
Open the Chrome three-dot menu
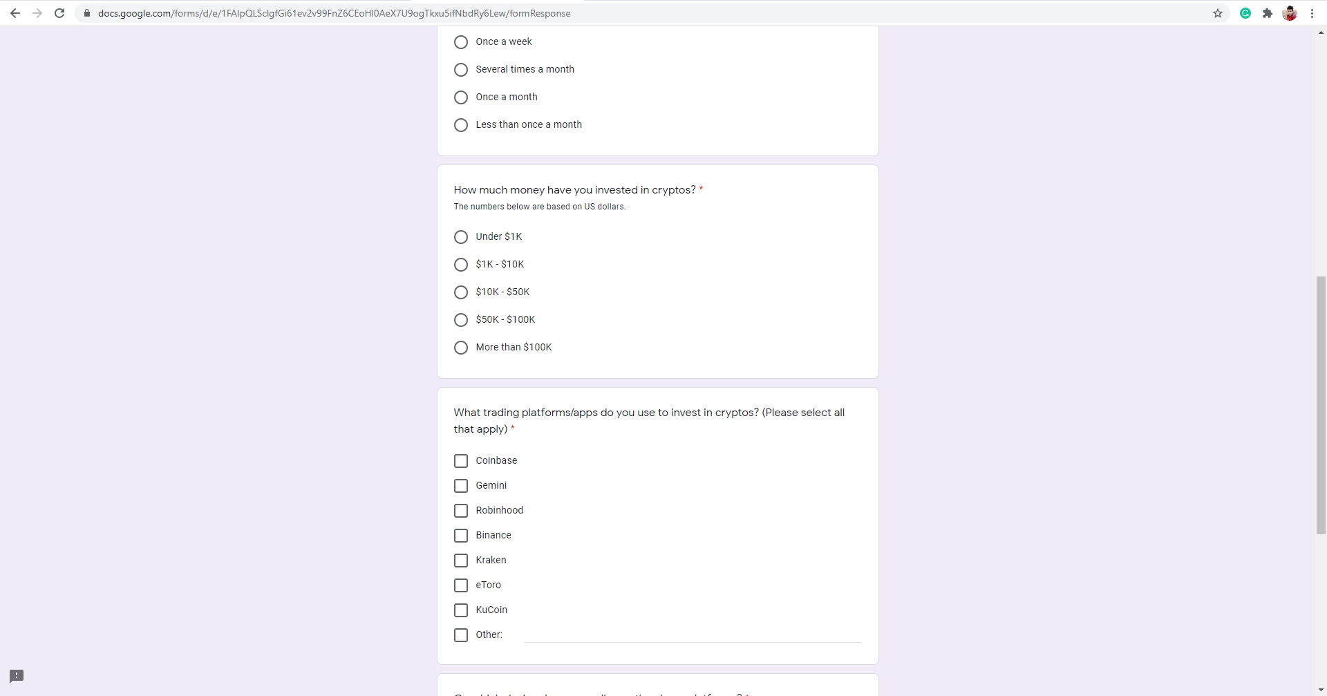tap(1312, 13)
